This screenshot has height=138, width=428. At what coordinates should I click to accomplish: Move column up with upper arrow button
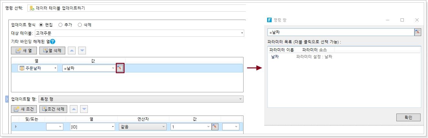[72, 51]
